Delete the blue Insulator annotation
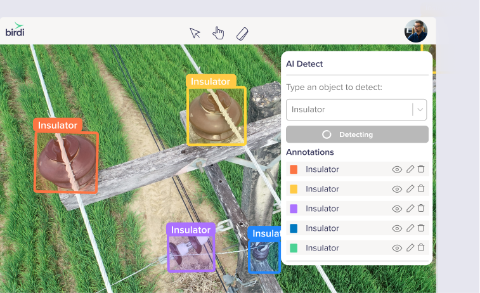This screenshot has height=293, width=480. 421,228
